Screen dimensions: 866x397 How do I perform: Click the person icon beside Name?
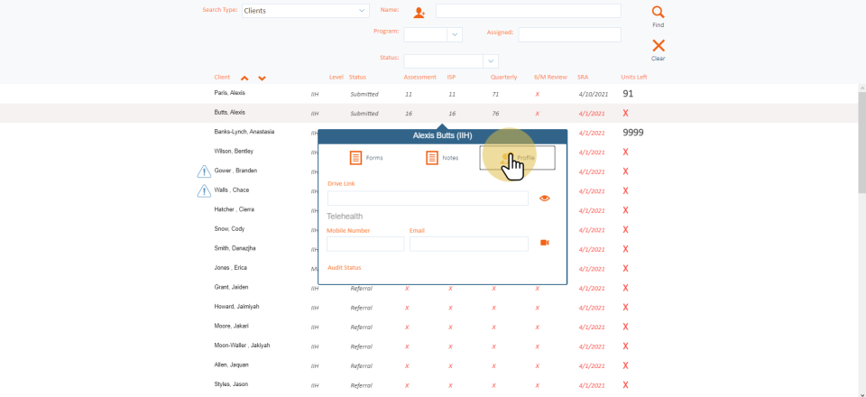coord(419,12)
